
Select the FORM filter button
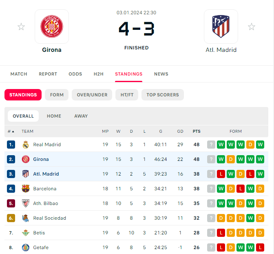click(x=57, y=95)
